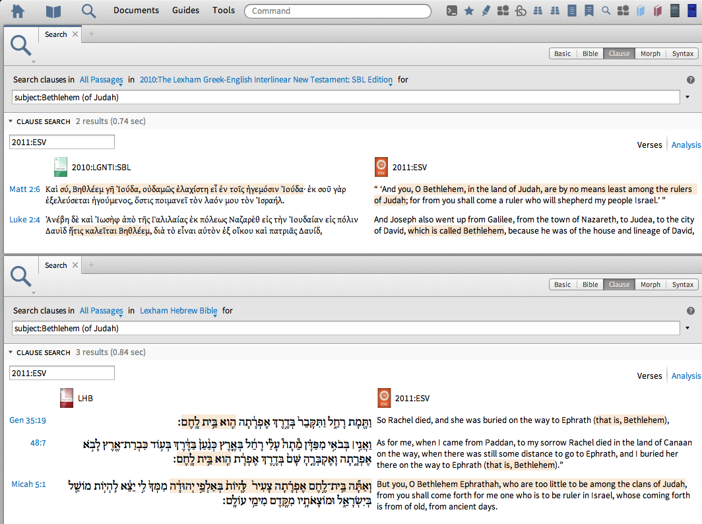This screenshot has width=702, height=524.
Task: Click the document list shortcut icon
Action: pos(572,11)
